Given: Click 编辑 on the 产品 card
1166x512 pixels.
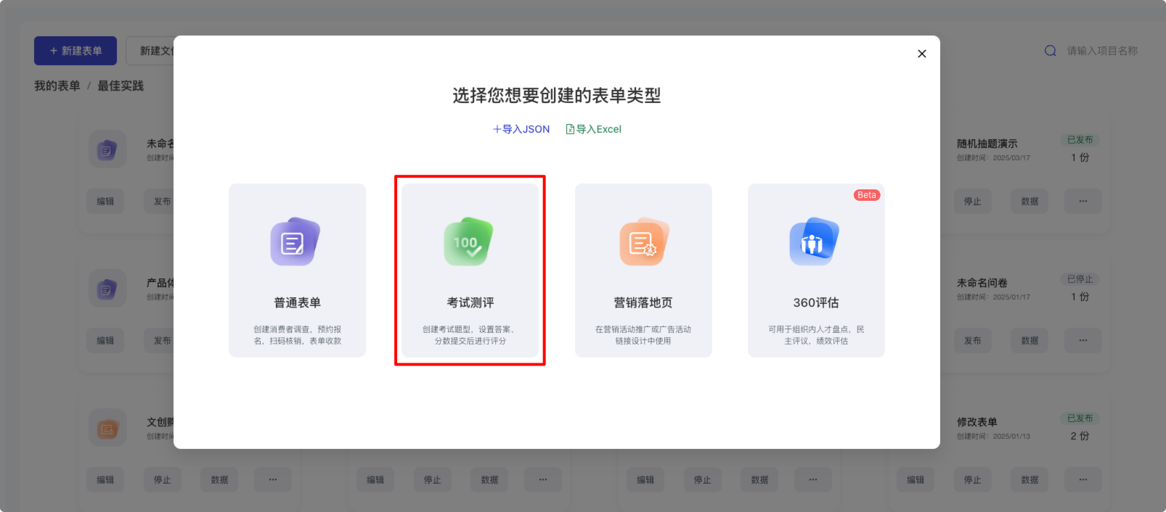Looking at the screenshot, I should click(x=106, y=341).
